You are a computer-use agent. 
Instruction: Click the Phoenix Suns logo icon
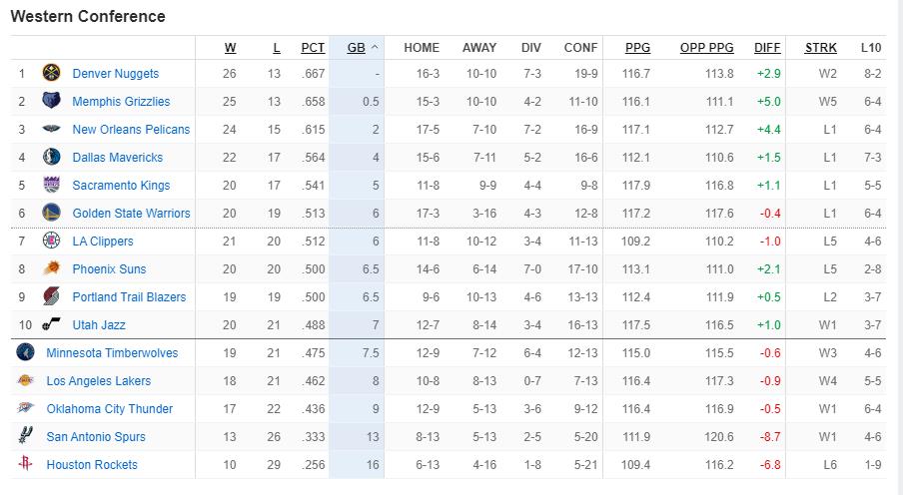[51, 269]
